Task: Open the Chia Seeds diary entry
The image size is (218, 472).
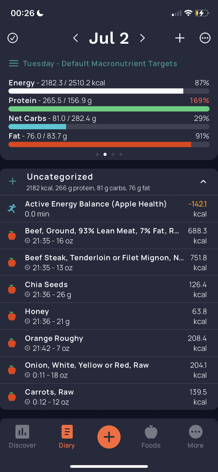Action: pyautogui.click(x=109, y=289)
